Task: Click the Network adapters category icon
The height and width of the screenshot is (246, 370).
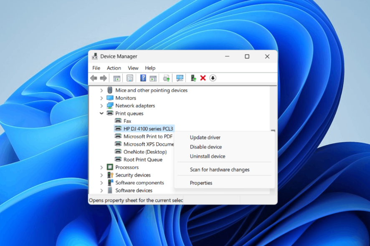Action: tap(110, 105)
